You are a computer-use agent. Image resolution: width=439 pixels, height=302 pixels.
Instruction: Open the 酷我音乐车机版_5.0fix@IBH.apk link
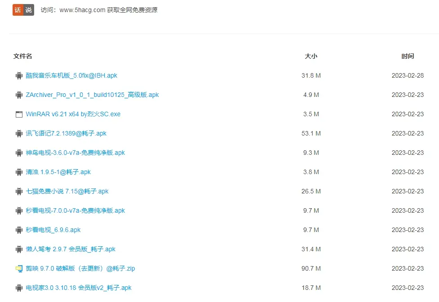point(72,75)
